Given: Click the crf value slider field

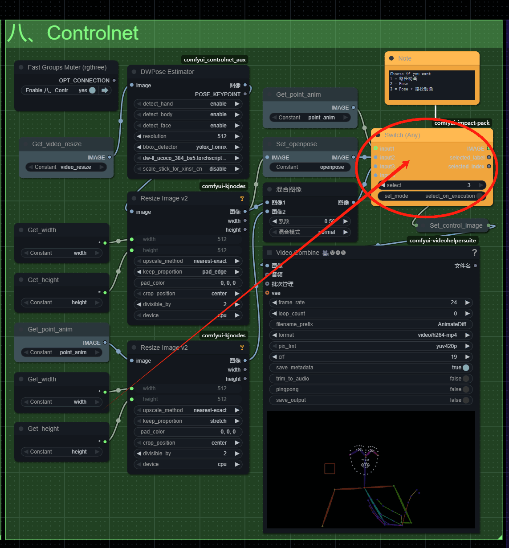Looking at the screenshot, I should coord(371,357).
